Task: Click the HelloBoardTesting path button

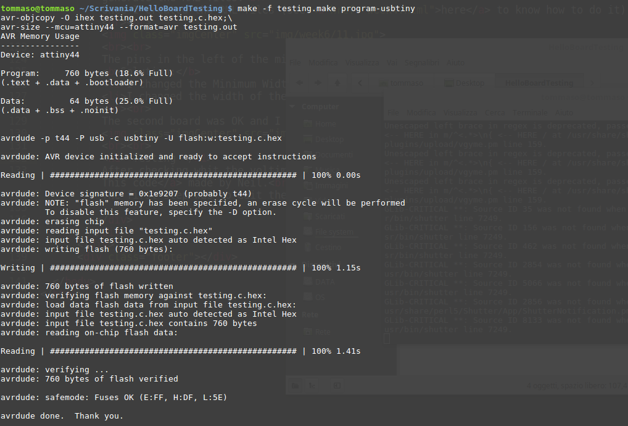Action: (539, 83)
